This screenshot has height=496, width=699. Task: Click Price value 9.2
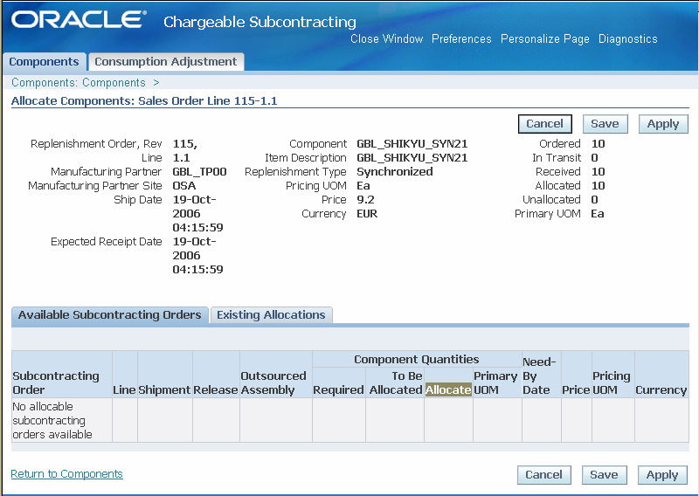[x=365, y=200]
